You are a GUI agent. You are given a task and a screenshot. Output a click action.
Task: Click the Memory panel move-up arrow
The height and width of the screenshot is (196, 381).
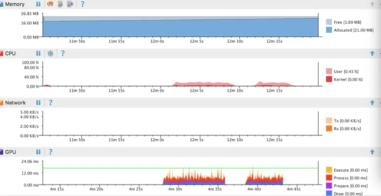tap(372, 4)
